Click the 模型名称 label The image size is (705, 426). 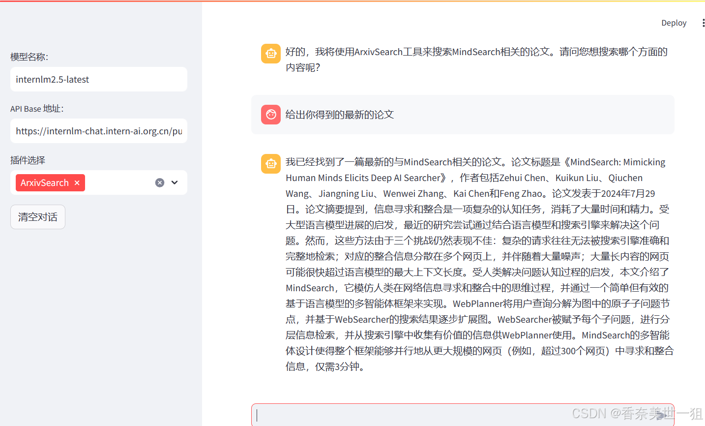[29, 57]
